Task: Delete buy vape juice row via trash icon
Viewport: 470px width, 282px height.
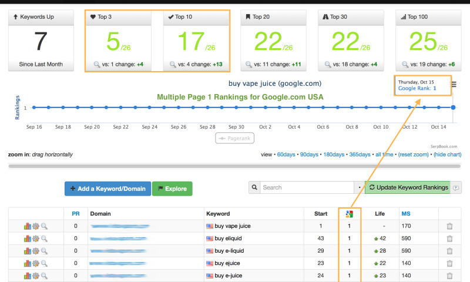Action: pyautogui.click(x=449, y=226)
